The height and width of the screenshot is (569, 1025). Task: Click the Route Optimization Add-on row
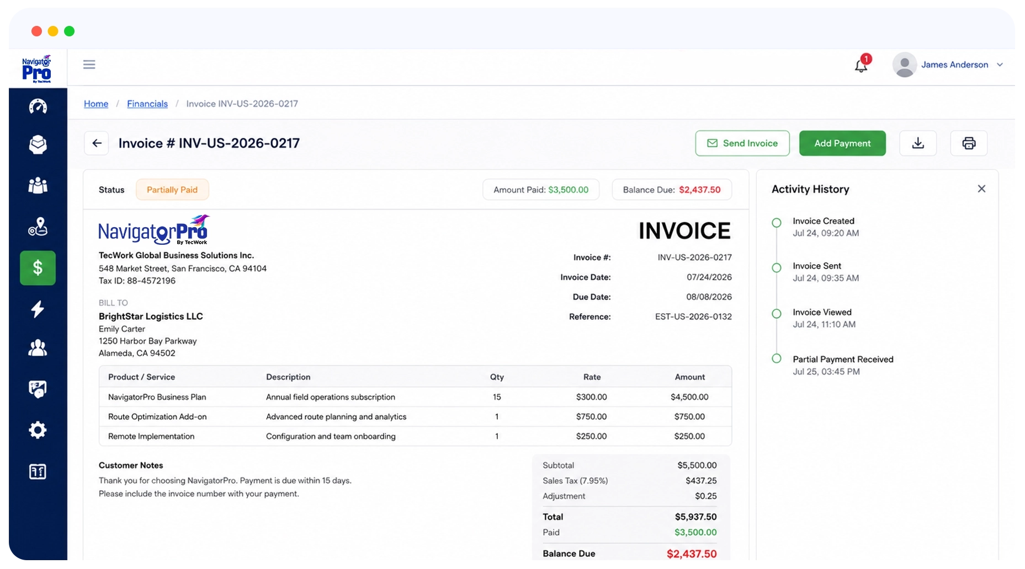[x=415, y=417]
